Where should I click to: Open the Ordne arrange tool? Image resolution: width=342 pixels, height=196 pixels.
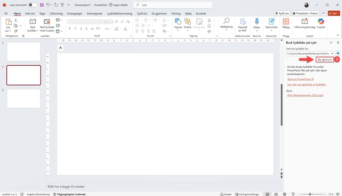click(x=188, y=23)
